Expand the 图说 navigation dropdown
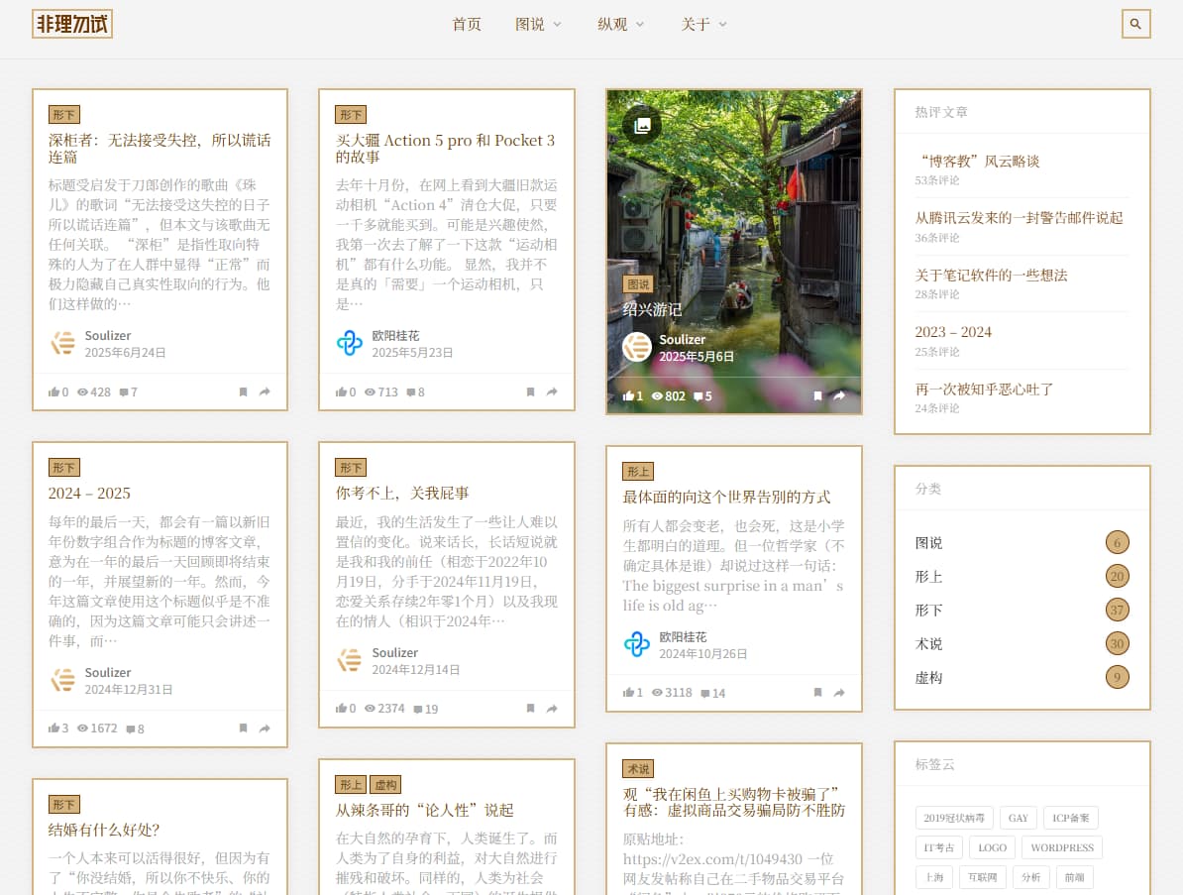 [x=539, y=24]
